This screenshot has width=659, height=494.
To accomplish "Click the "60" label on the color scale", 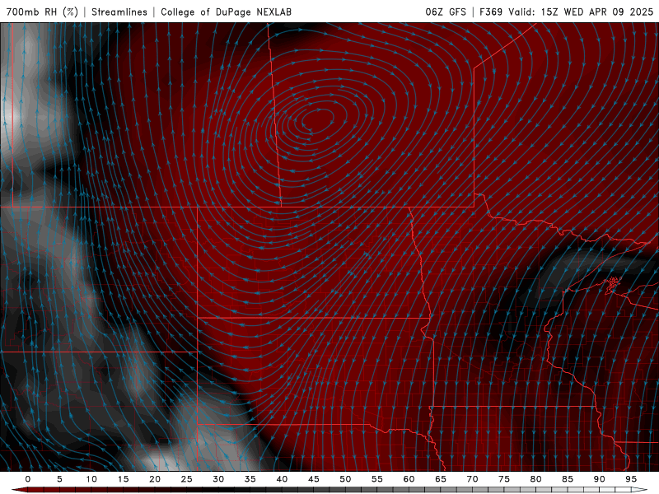I will coord(409,479).
